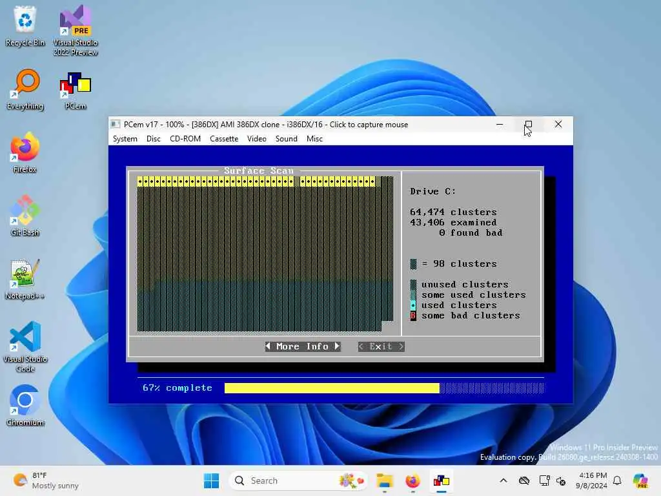Open the Disc menu
661x496 pixels.
(154, 139)
